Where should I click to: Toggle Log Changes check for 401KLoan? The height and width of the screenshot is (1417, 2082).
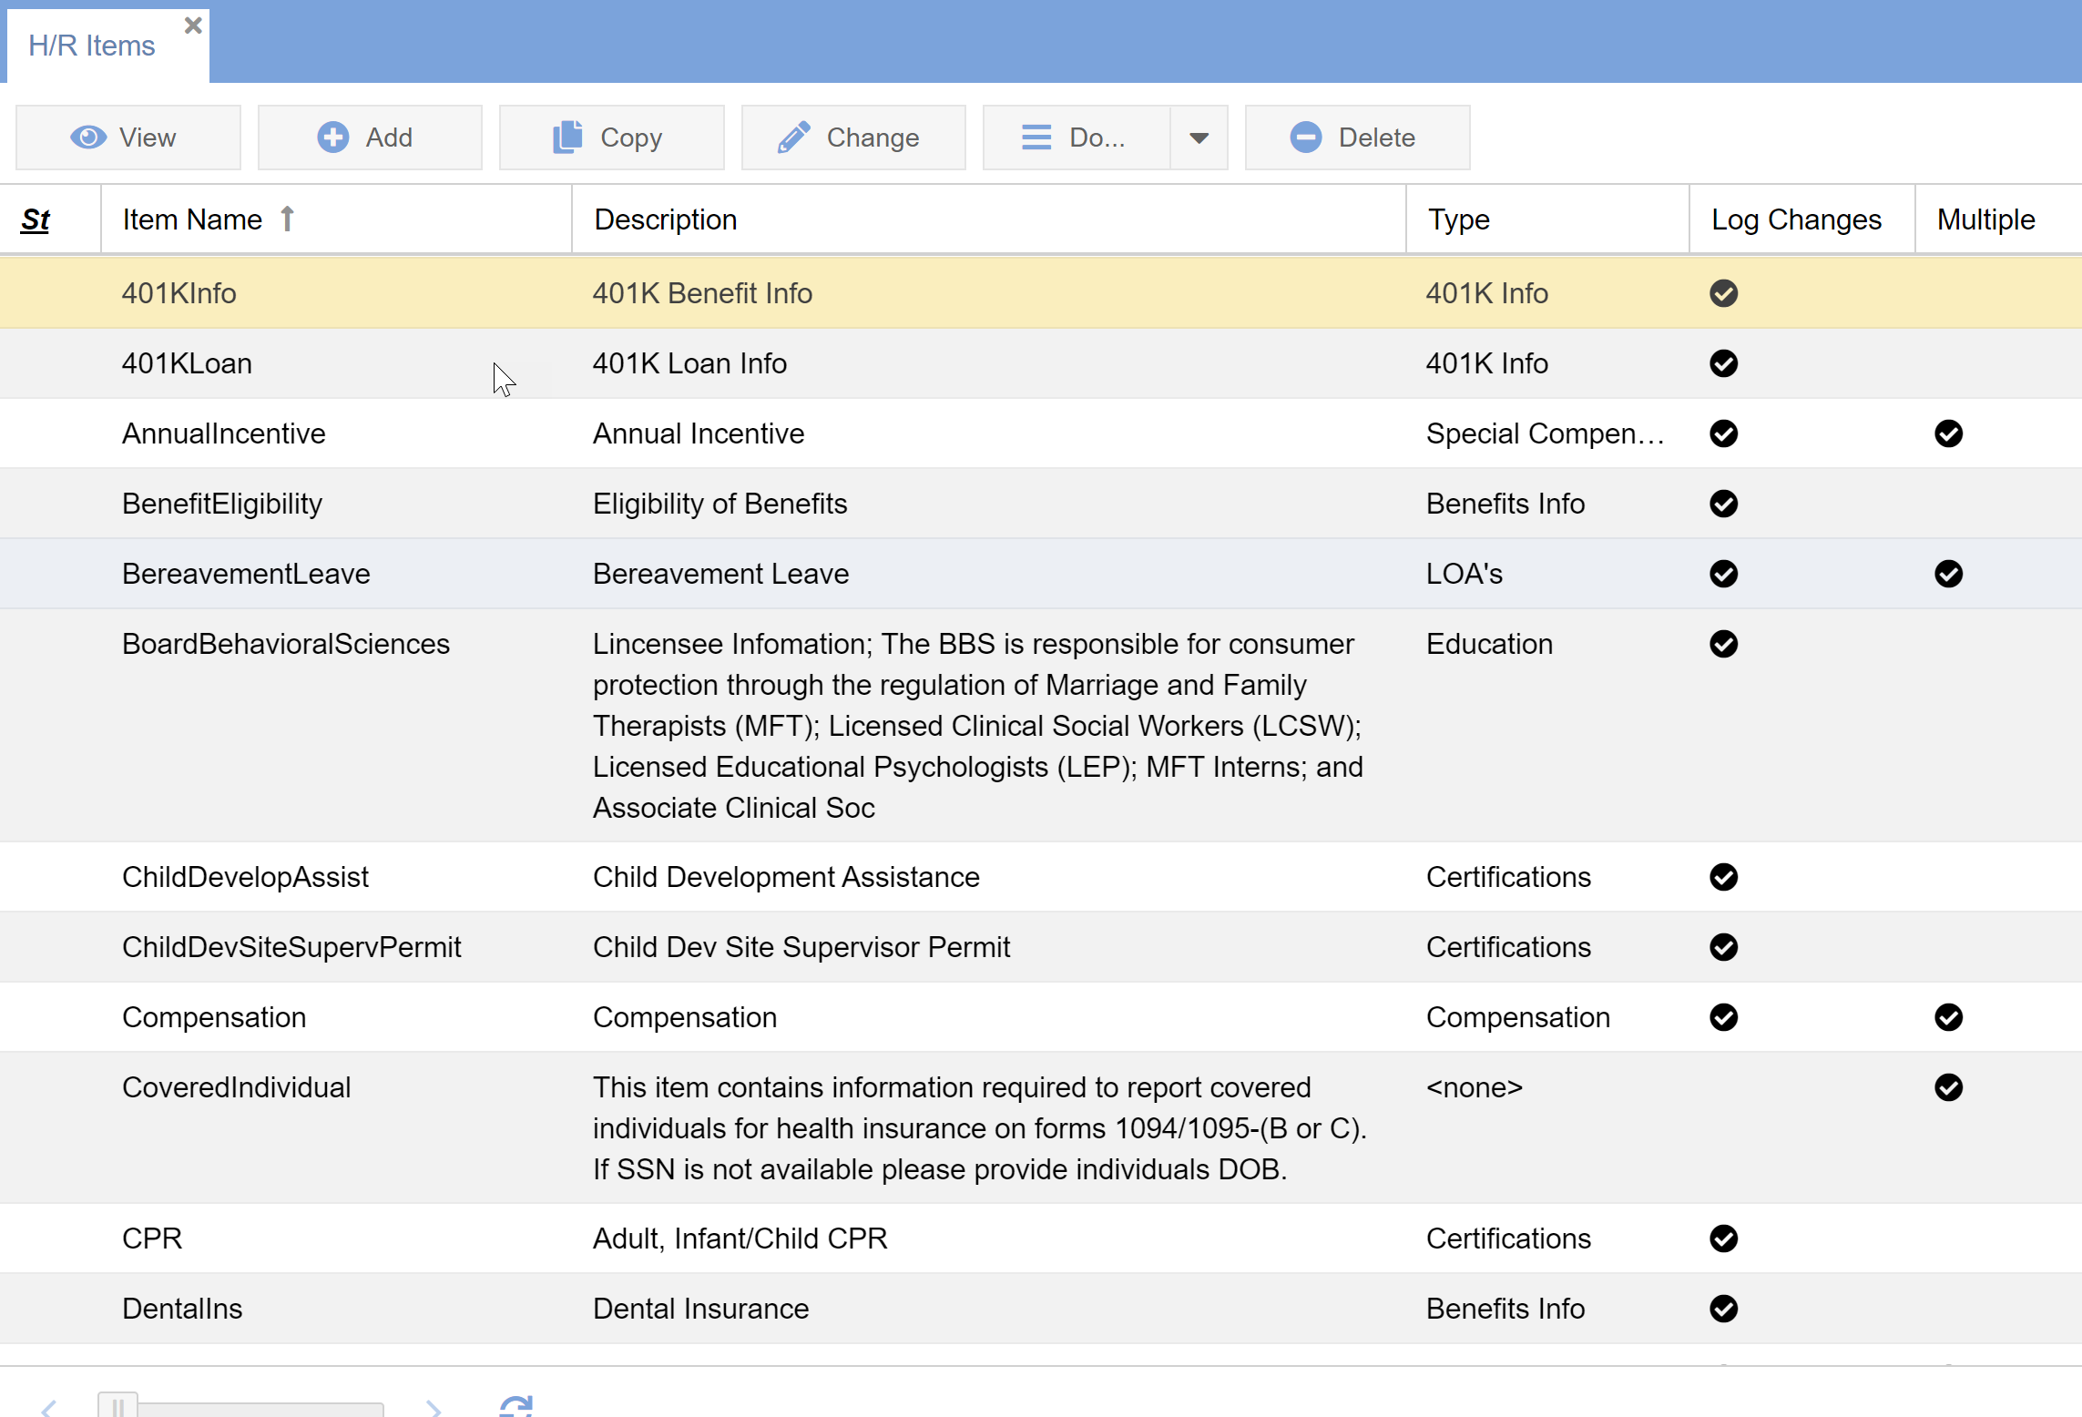[x=1723, y=363]
